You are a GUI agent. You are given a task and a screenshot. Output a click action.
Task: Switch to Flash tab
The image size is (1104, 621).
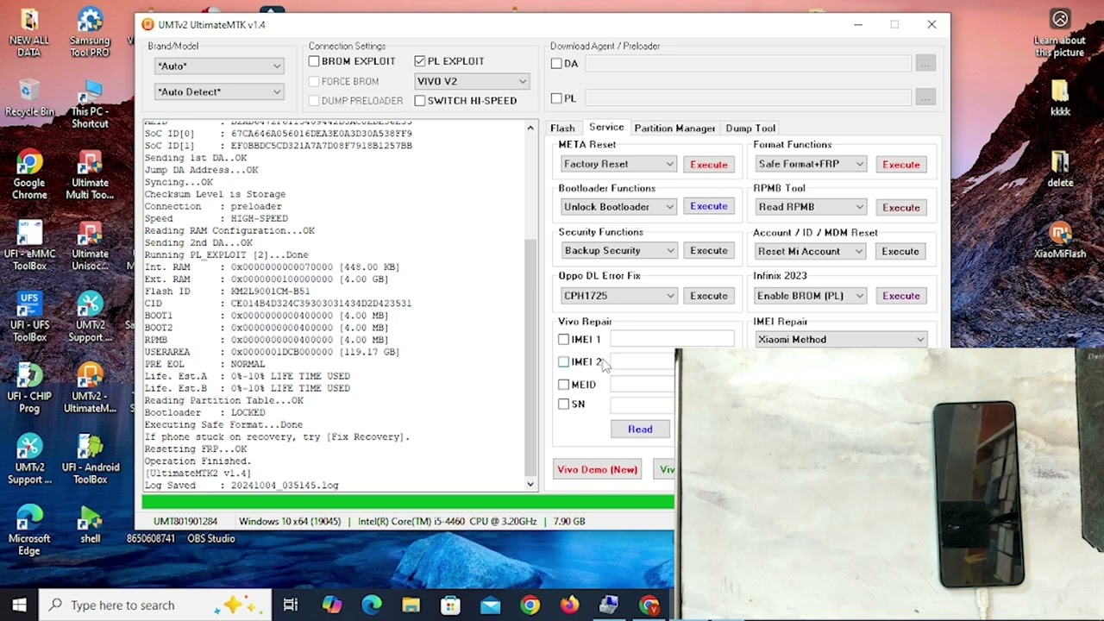click(x=562, y=129)
